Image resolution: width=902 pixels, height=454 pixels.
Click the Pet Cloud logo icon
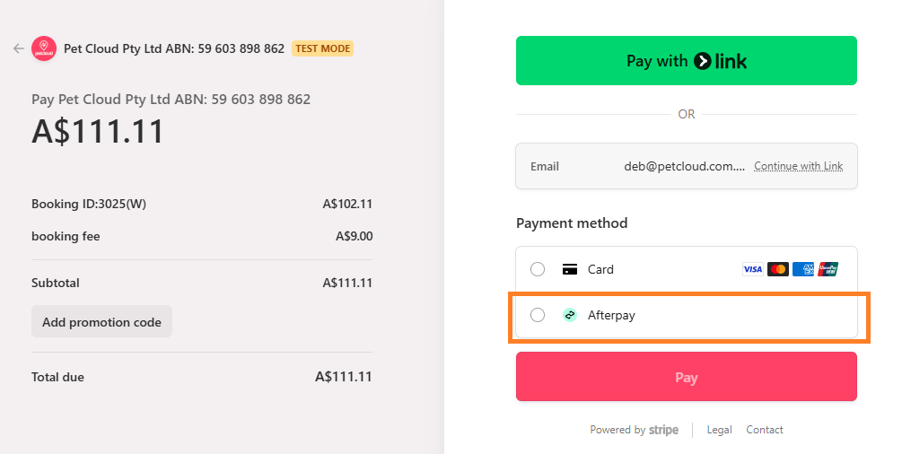click(x=44, y=48)
